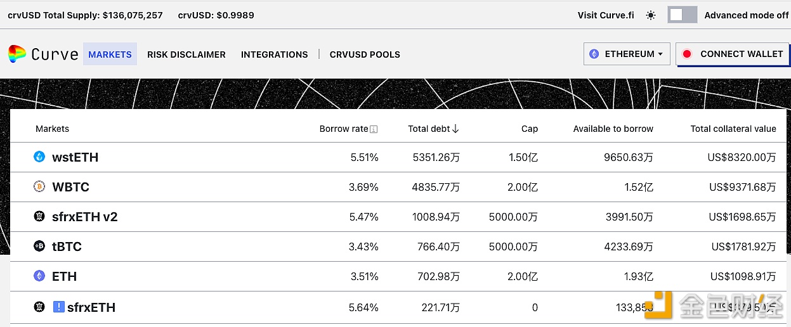The width and height of the screenshot is (791, 327).
Task: Click the blue warning icon beside sfrxETH
Action: [x=59, y=307]
